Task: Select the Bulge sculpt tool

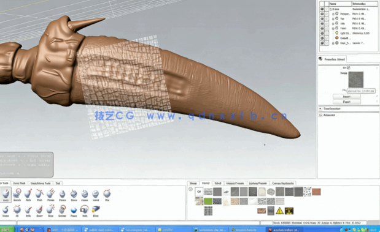Action: point(51,211)
